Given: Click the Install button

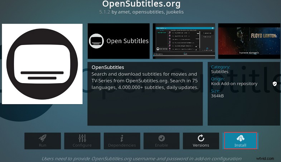Looking at the screenshot, I should (x=241, y=141).
